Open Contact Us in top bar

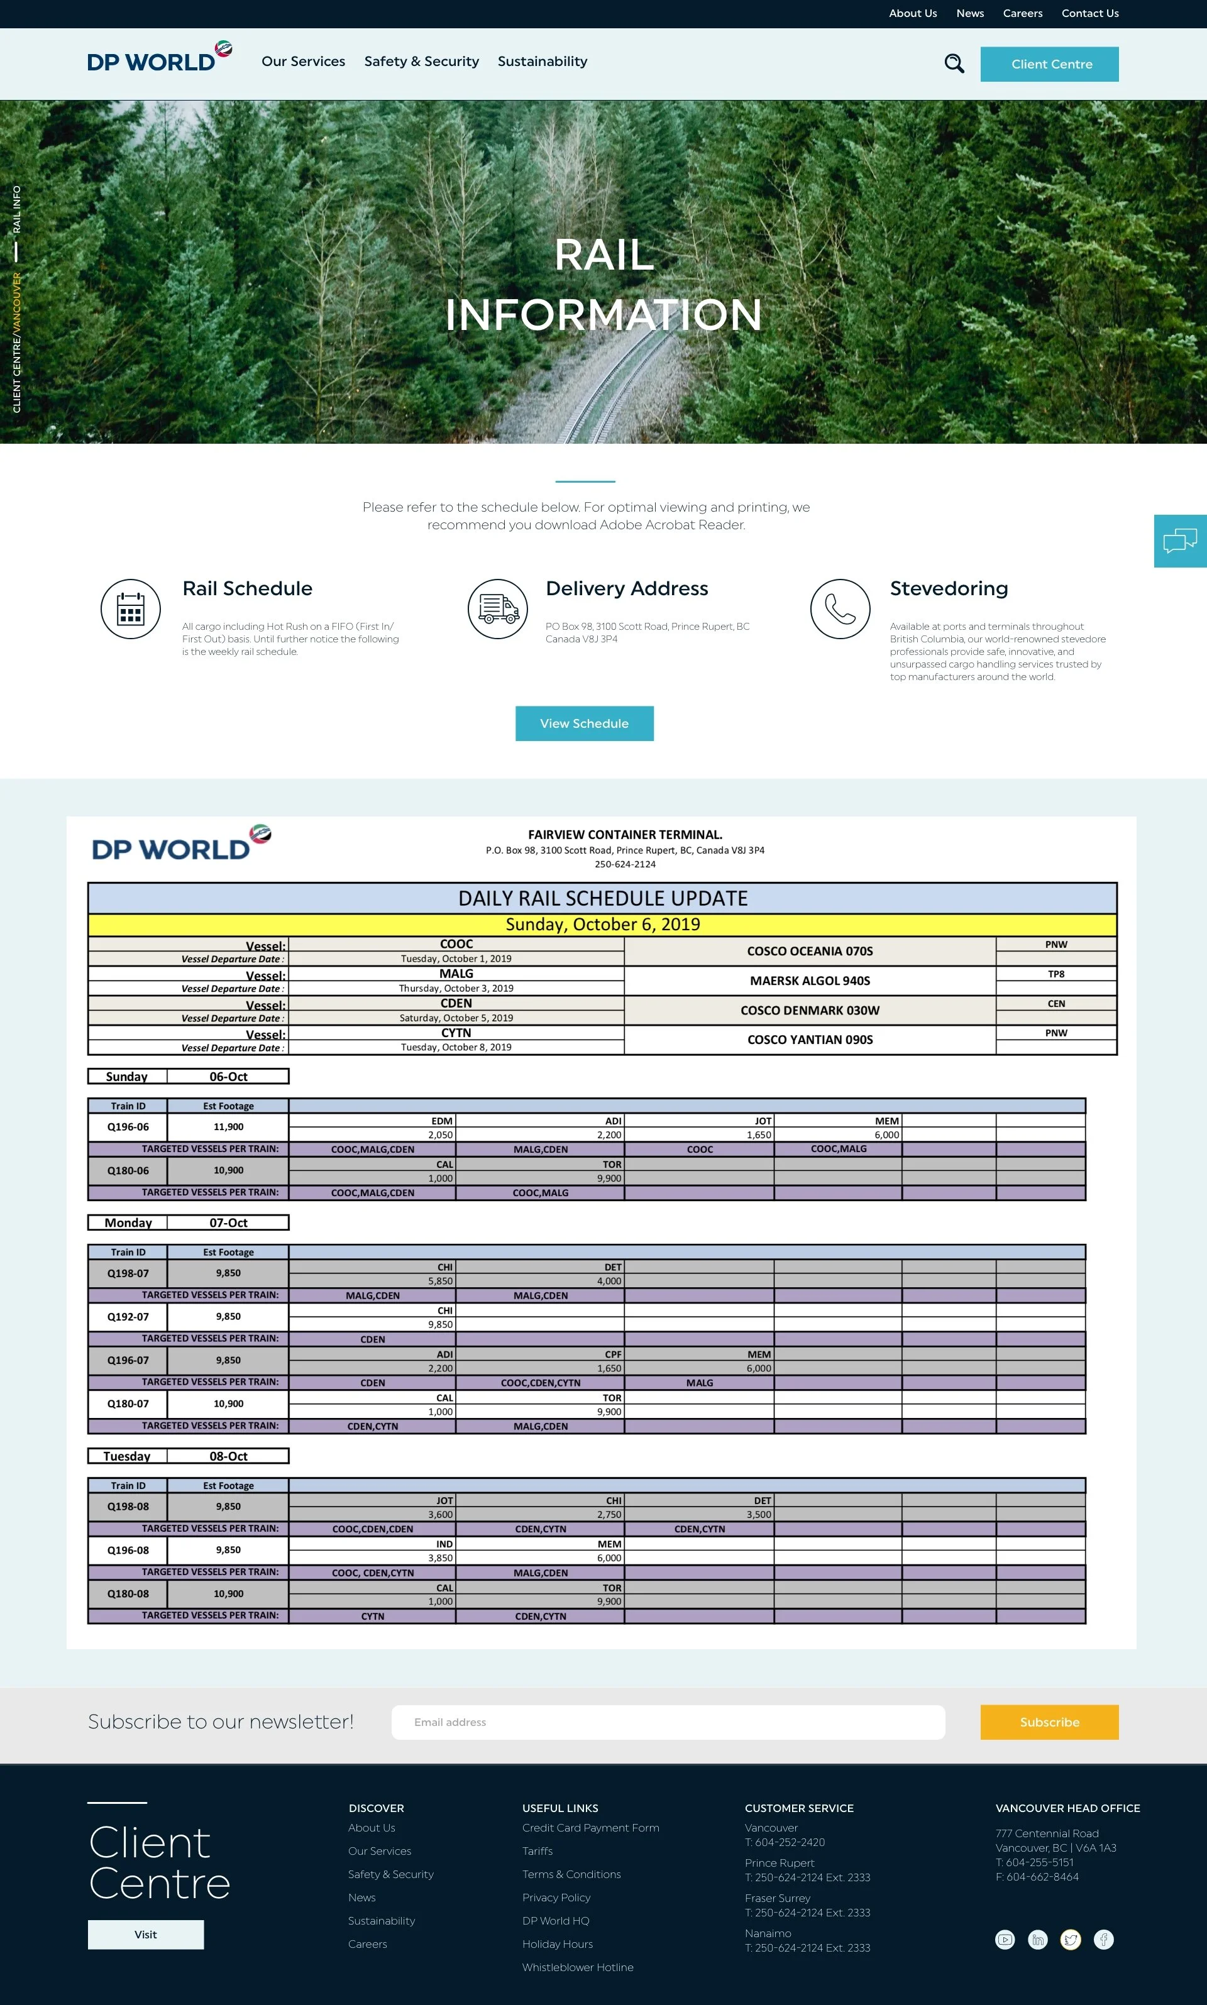[1090, 14]
